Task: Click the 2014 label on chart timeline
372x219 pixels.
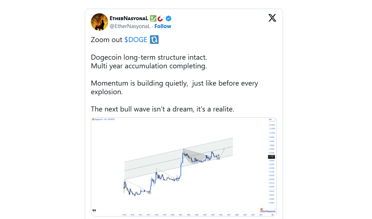Action: click(x=124, y=215)
